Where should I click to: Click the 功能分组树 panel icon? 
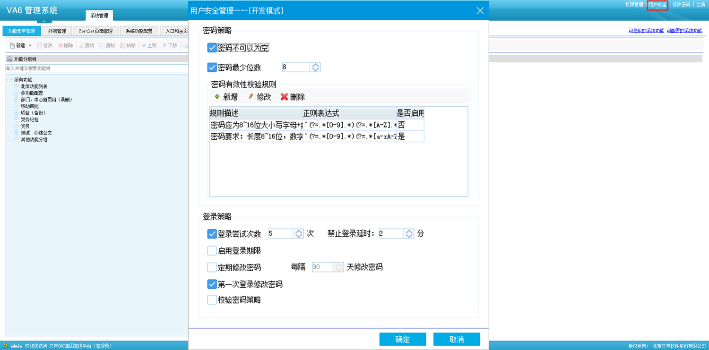[x=9, y=59]
